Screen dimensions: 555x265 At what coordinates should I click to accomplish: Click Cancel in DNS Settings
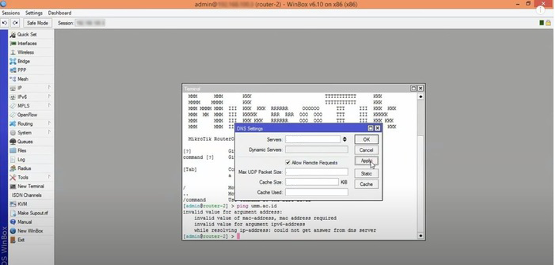[x=367, y=150]
